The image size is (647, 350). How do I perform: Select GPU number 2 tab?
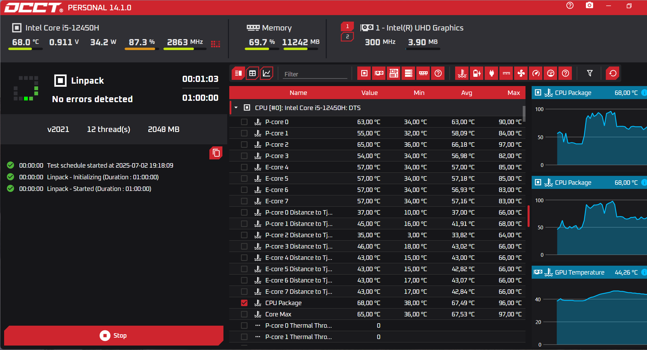[x=347, y=37]
